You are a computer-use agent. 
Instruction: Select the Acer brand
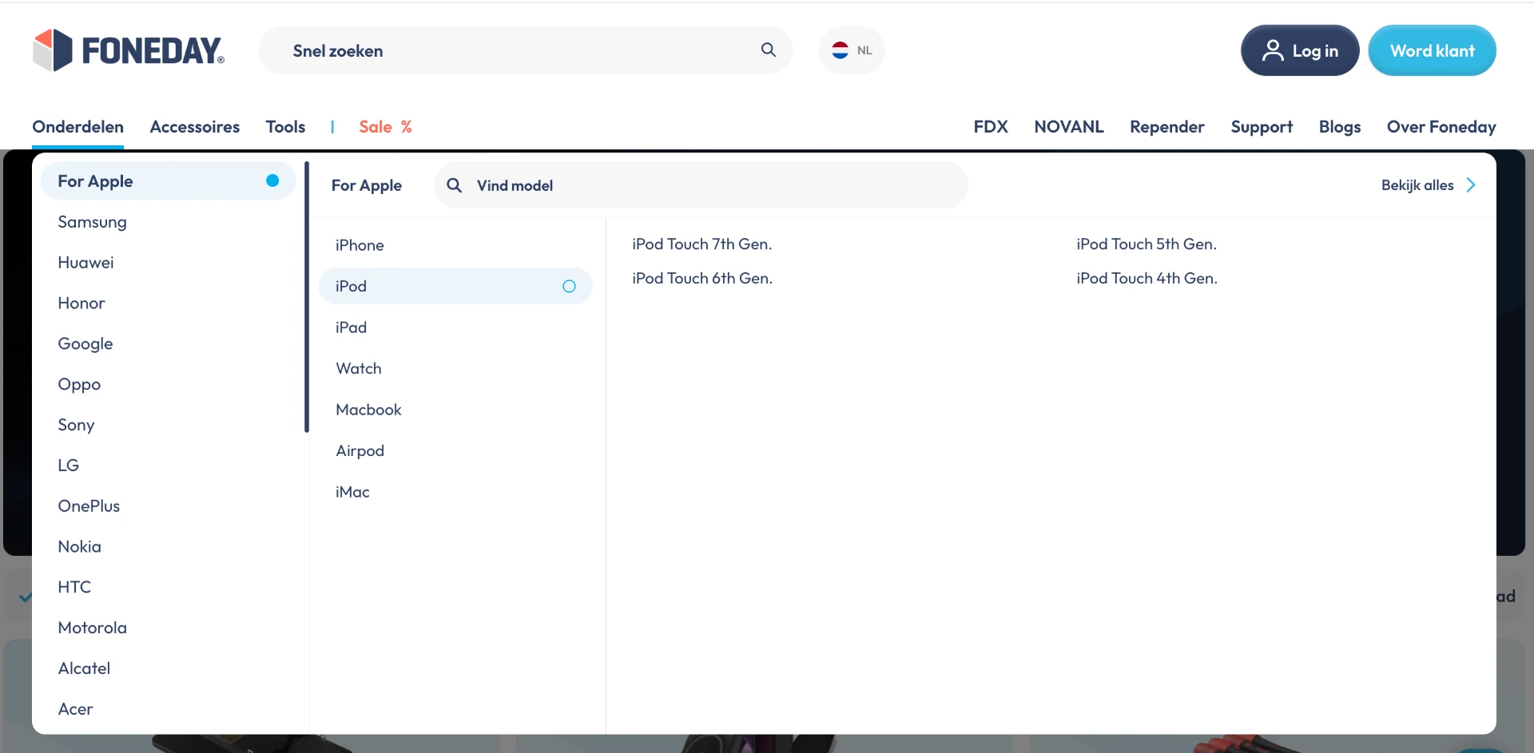75,709
